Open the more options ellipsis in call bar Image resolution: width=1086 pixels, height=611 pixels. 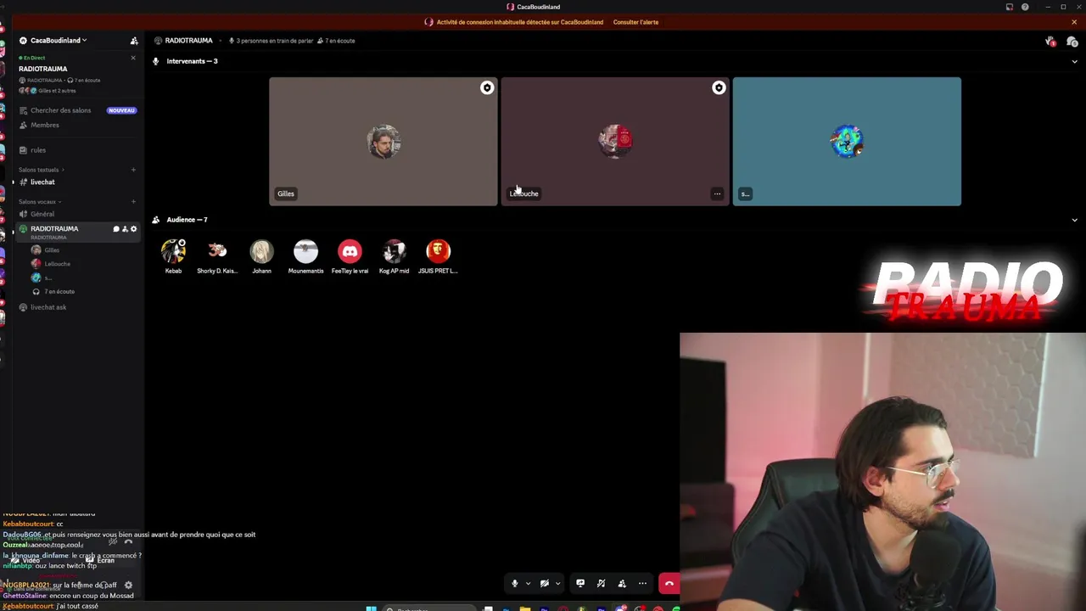(x=642, y=584)
